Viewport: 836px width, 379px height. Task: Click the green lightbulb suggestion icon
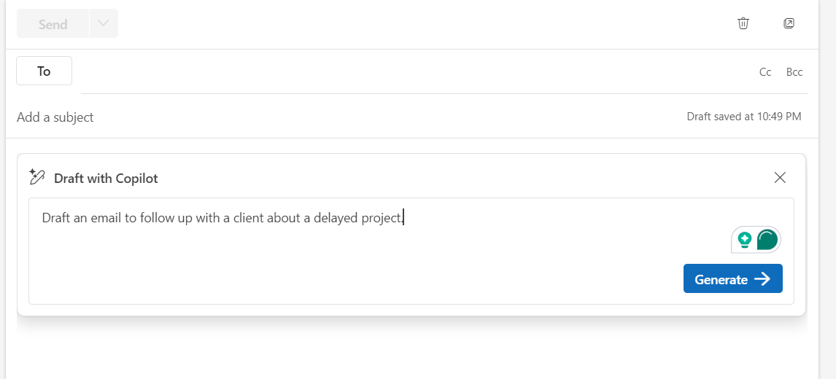pos(744,240)
